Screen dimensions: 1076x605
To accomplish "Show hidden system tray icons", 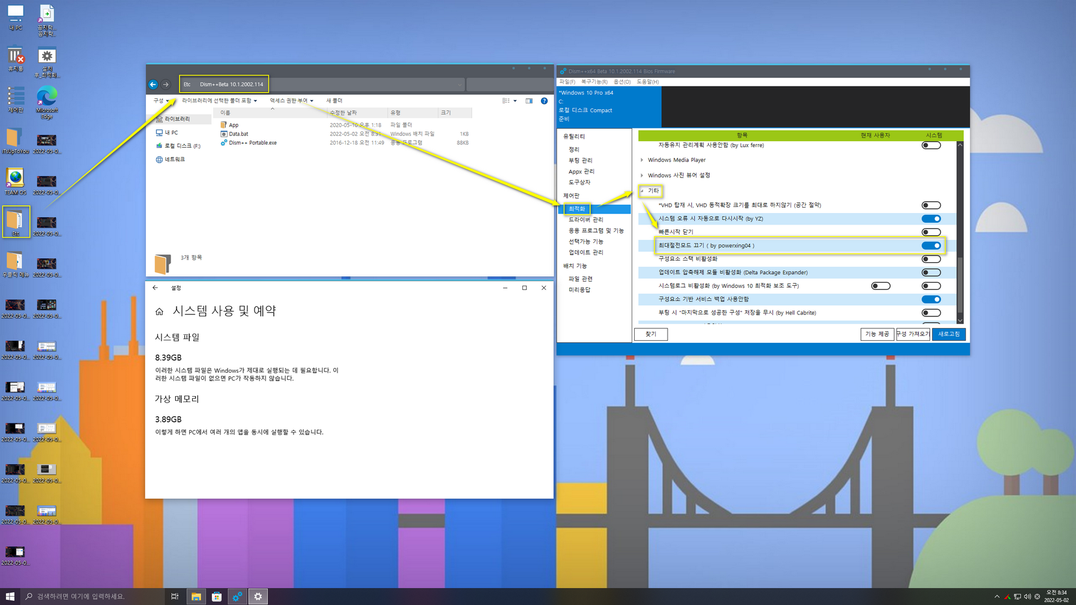I will click(997, 597).
